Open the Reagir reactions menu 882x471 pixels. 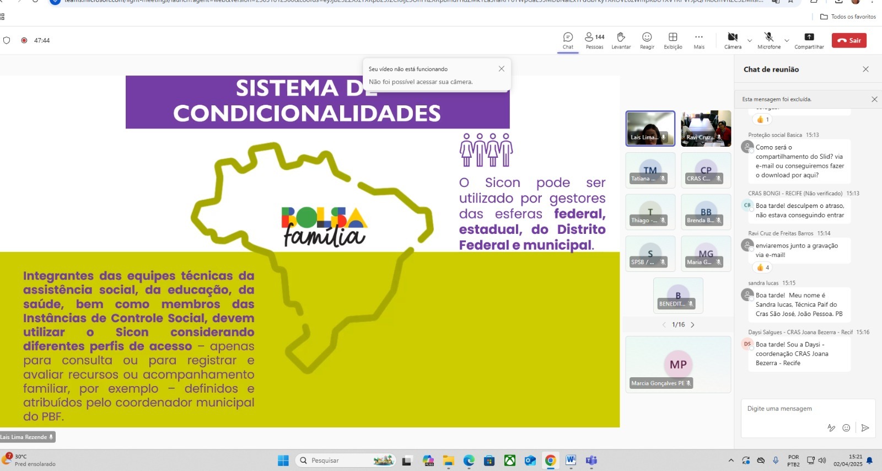click(x=647, y=40)
